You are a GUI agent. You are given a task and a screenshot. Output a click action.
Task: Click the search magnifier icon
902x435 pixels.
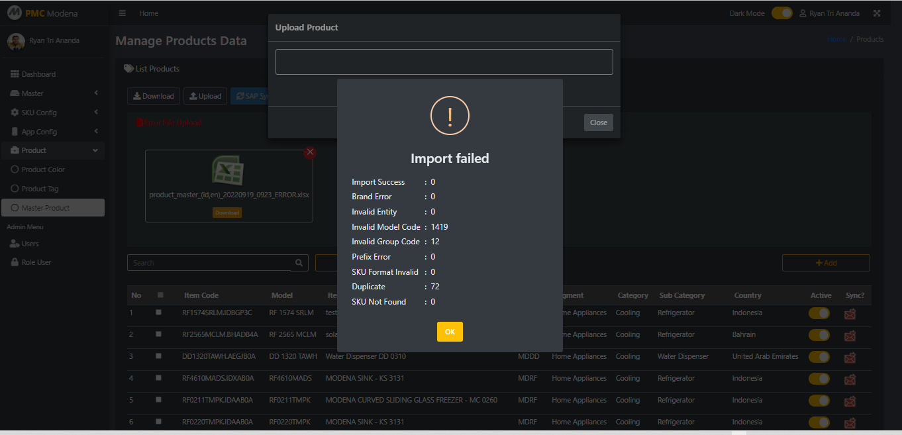299,263
